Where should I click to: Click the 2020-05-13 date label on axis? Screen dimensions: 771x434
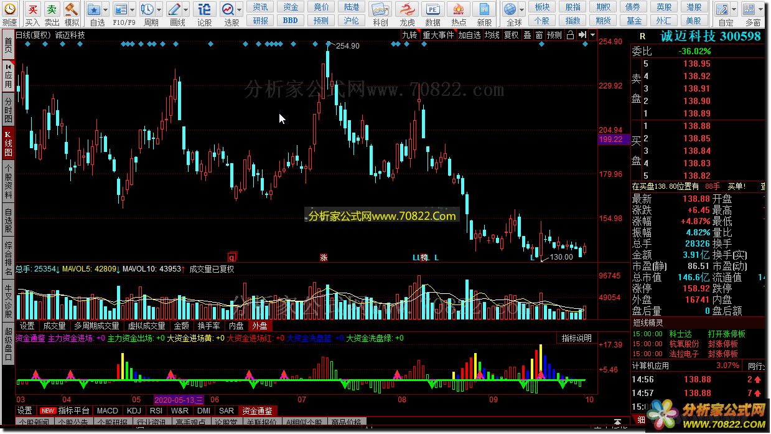(x=179, y=399)
